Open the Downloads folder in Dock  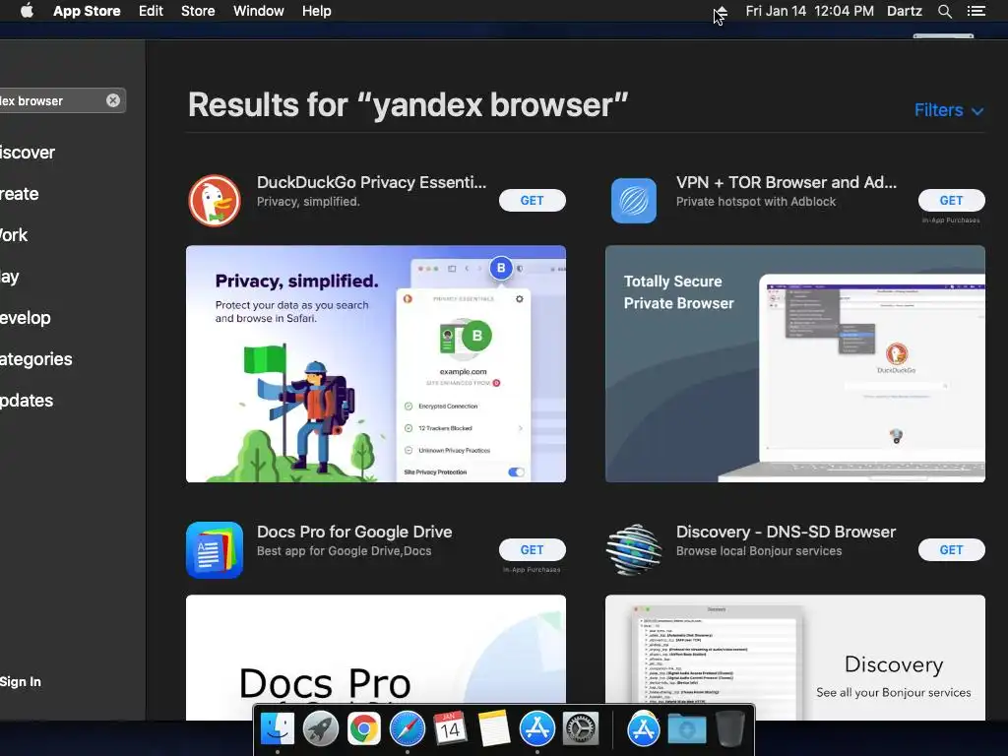(686, 729)
